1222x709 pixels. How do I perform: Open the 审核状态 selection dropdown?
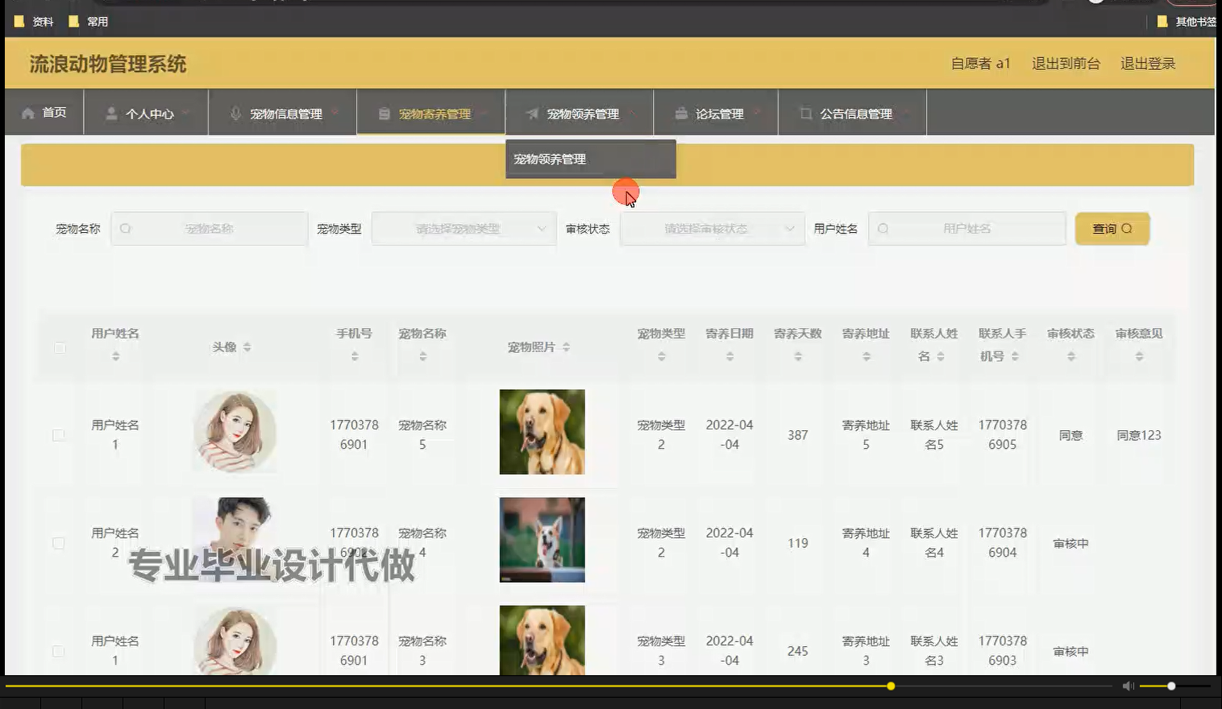pos(712,228)
